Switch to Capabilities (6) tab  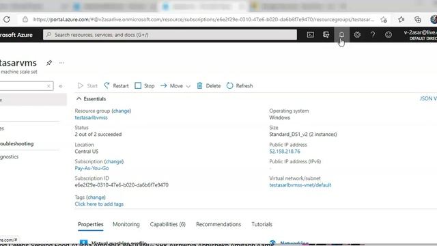click(167, 224)
